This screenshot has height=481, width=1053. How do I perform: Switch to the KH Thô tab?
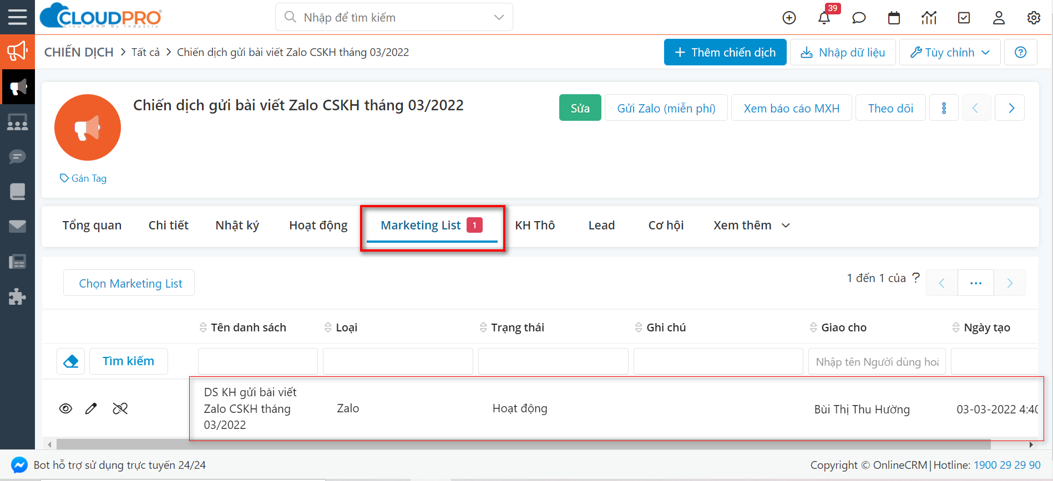coord(535,226)
